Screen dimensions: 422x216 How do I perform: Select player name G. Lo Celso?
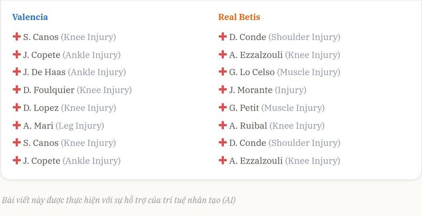click(252, 73)
